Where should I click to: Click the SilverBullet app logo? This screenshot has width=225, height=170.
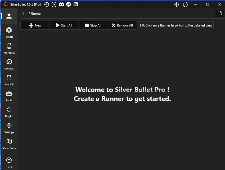click(6, 5)
